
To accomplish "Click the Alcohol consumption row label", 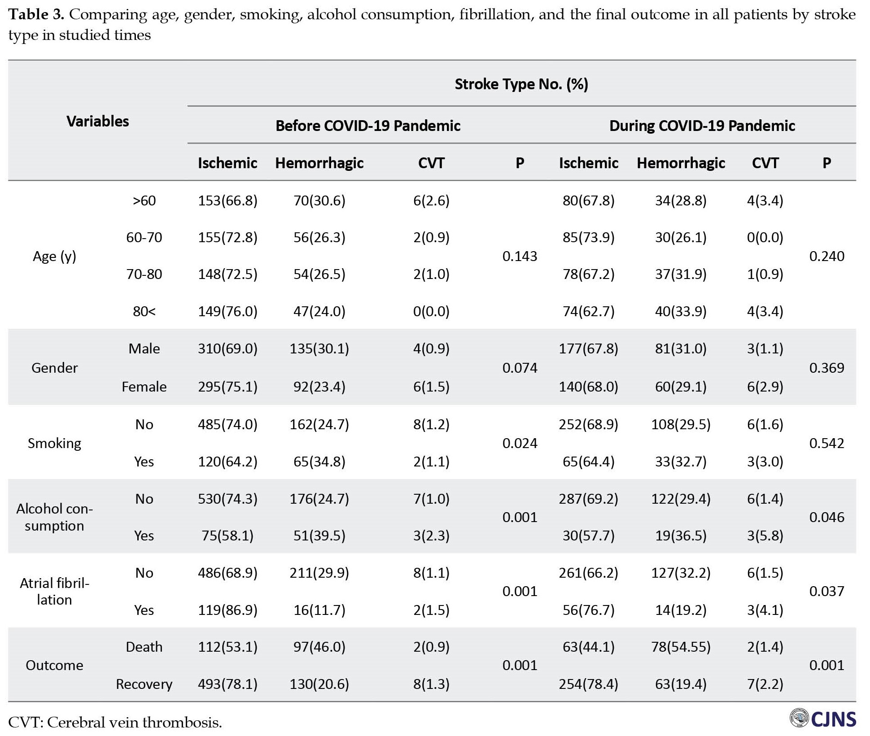I will (54, 517).
